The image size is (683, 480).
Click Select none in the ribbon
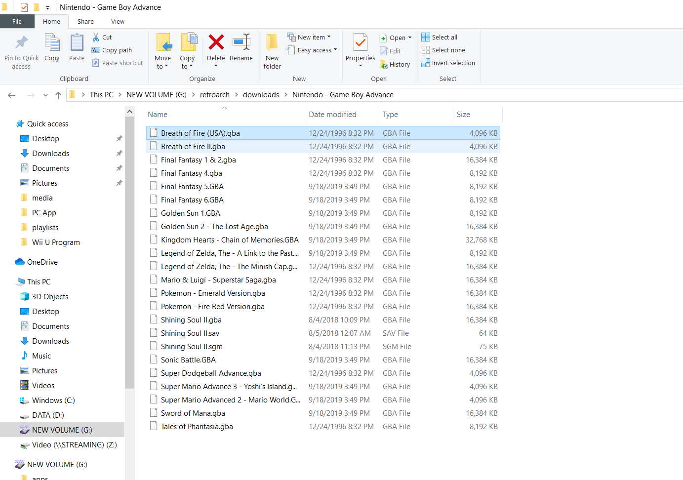(x=443, y=50)
